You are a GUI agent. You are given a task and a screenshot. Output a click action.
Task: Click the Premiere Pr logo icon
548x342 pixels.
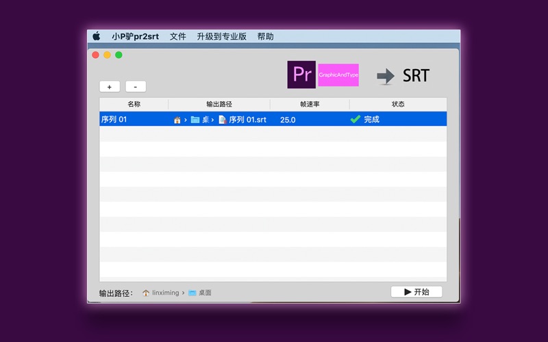coord(301,75)
